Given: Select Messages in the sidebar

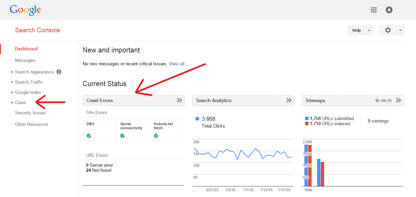Looking at the screenshot, I should [x=25, y=60].
